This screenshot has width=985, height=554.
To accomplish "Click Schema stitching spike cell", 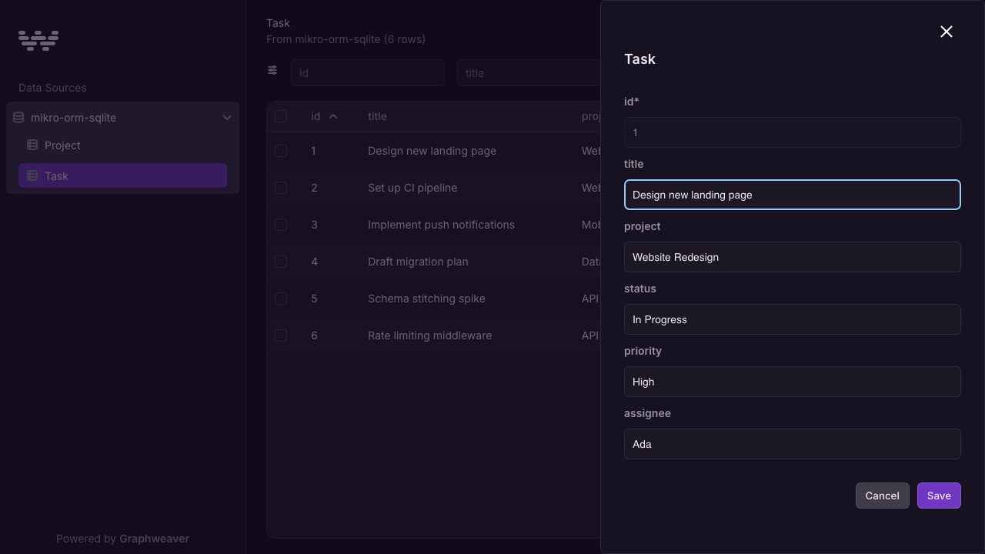I will click(x=426, y=299).
